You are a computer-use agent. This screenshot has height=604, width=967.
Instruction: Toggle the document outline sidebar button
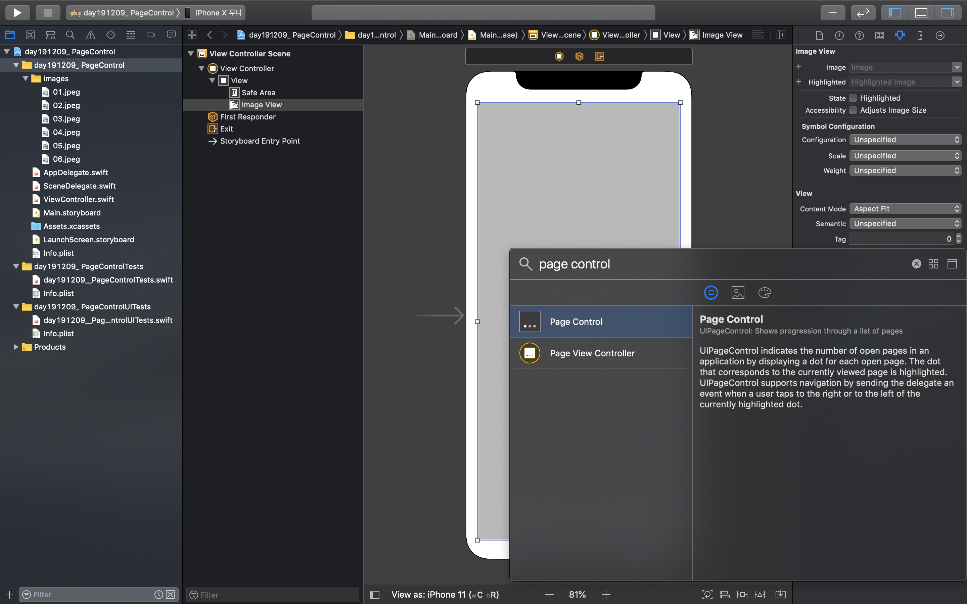374,595
